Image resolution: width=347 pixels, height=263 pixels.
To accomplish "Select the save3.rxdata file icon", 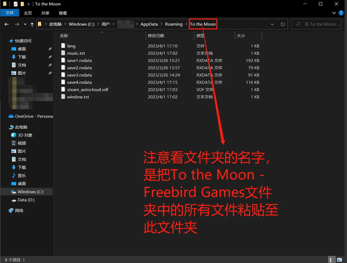I will tap(63, 75).
